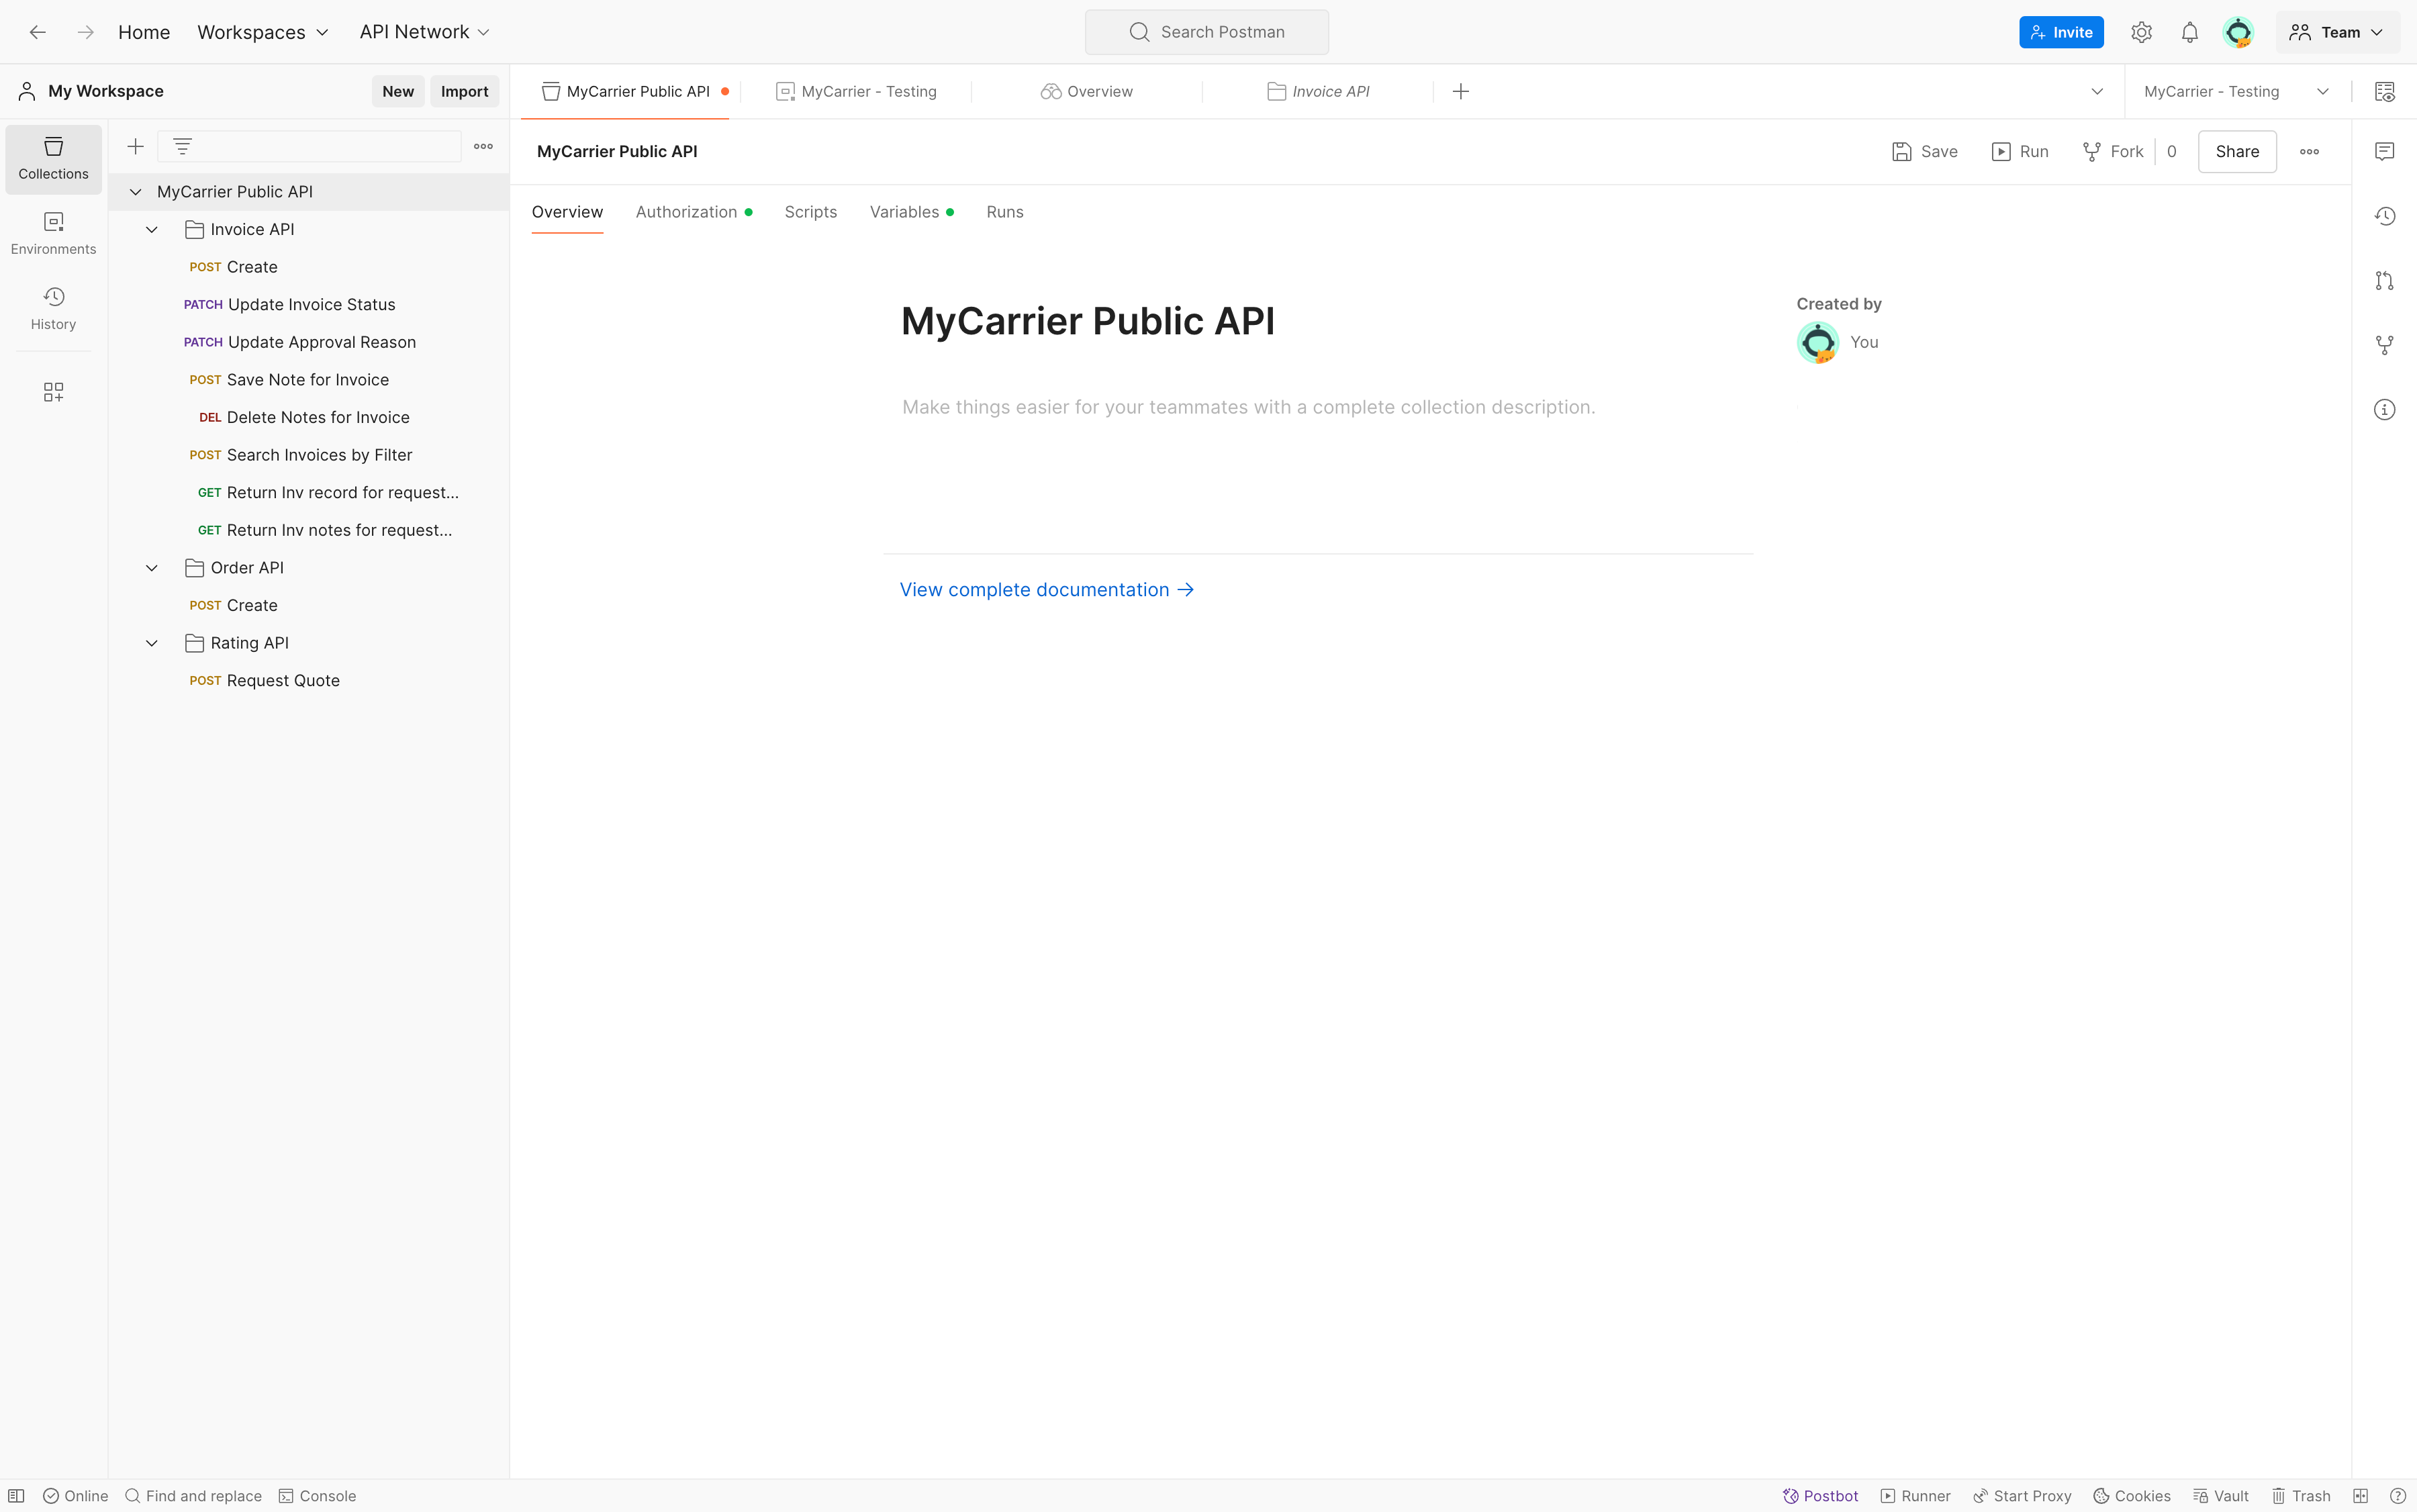Collapse the Invoice API folder
This screenshot has height=1512, width=2417.
(x=152, y=230)
